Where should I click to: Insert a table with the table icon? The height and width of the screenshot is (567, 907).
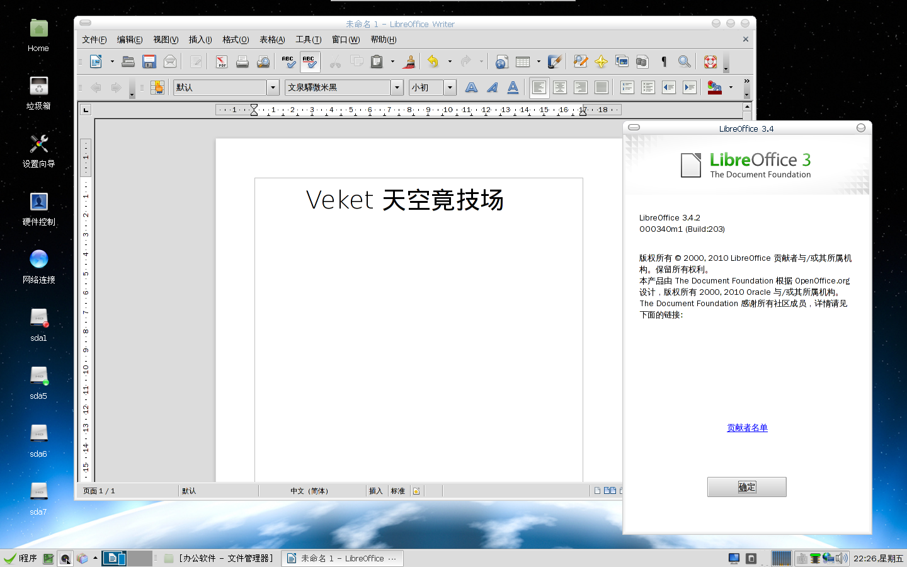point(523,62)
